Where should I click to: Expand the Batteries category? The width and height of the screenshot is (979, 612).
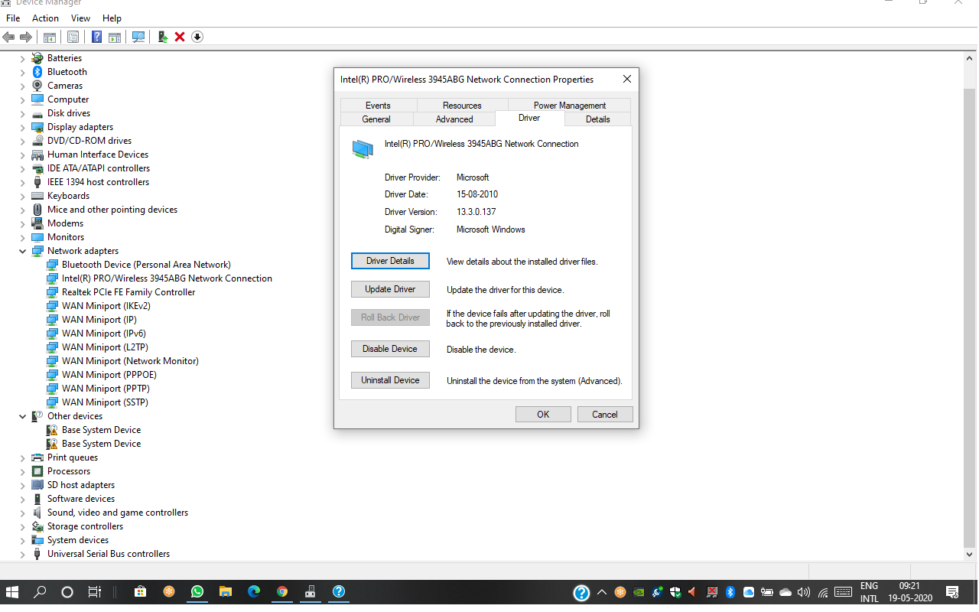tap(23, 58)
